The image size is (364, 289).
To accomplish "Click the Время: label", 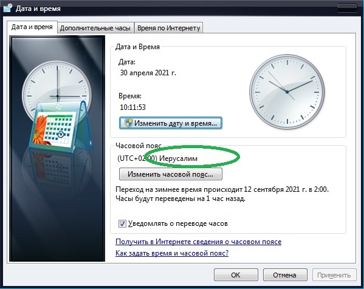I will 130,96.
